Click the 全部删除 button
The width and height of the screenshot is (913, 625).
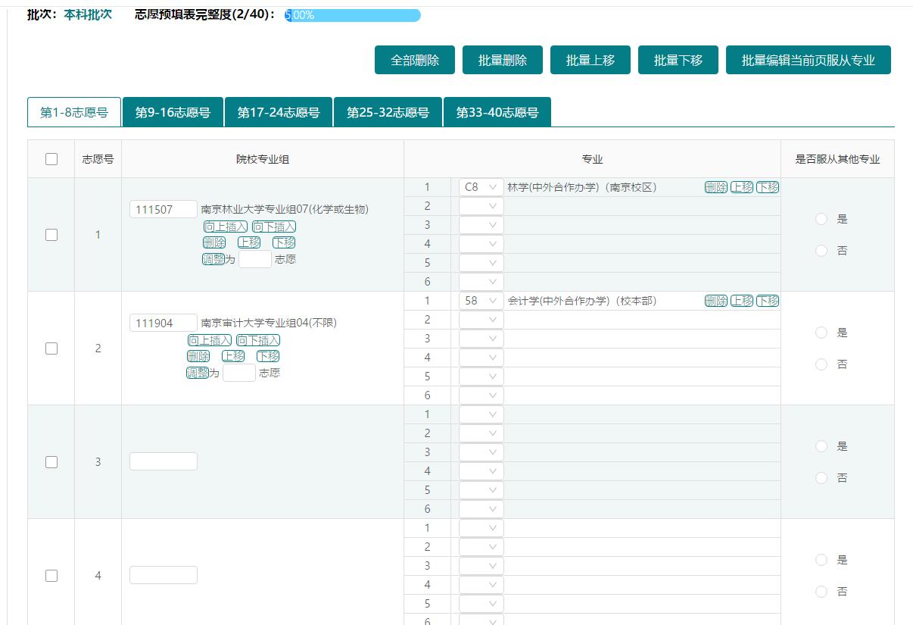pos(415,61)
